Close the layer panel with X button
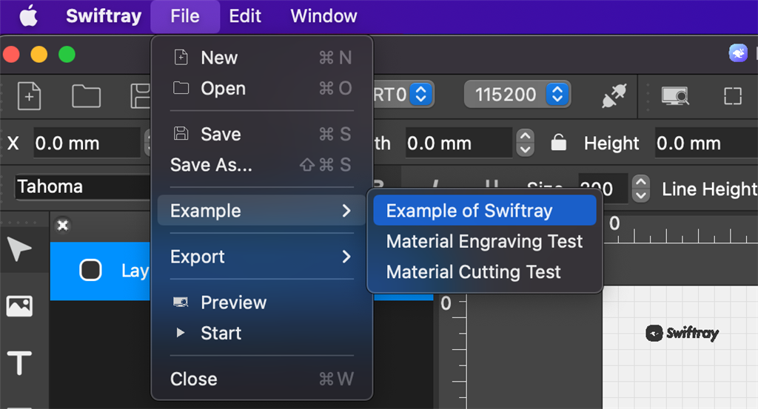 coord(63,225)
